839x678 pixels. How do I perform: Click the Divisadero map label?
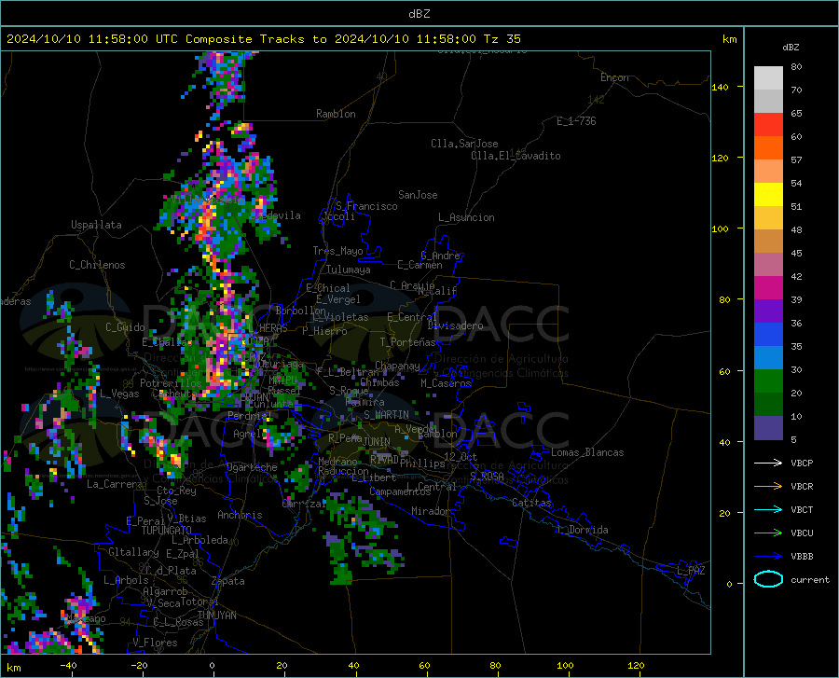(x=455, y=325)
